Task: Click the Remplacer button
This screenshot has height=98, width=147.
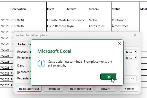Action: (54, 89)
